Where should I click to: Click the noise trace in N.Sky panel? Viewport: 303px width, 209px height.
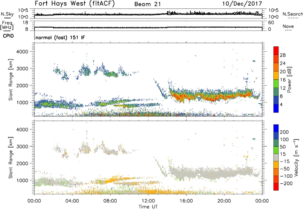click(x=148, y=14)
